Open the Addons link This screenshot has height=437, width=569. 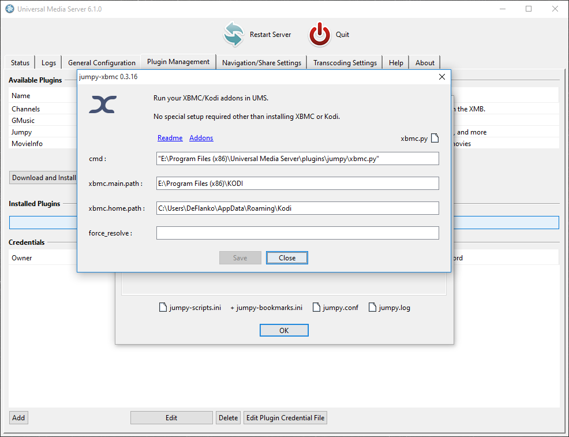click(201, 138)
